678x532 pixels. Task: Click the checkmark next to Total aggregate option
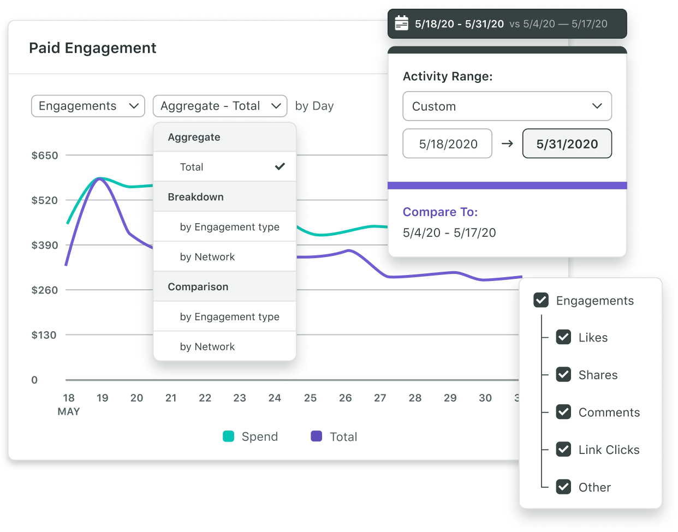[280, 166]
